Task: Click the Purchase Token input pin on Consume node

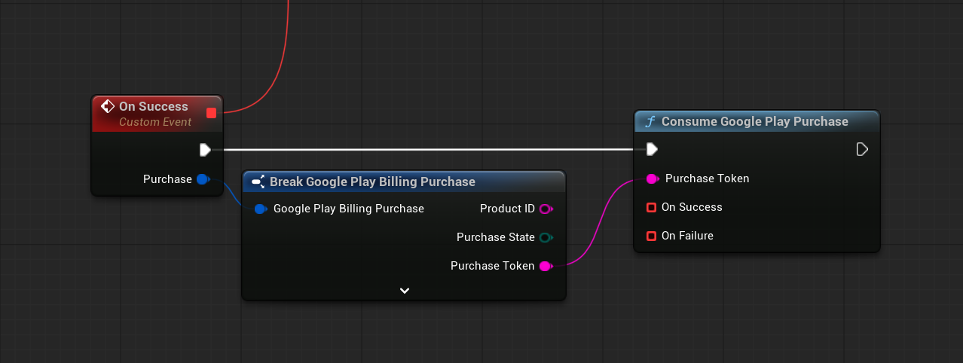Action: (x=653, y=178)
